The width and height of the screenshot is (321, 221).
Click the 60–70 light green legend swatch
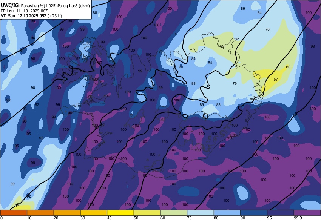click(174, 213)
